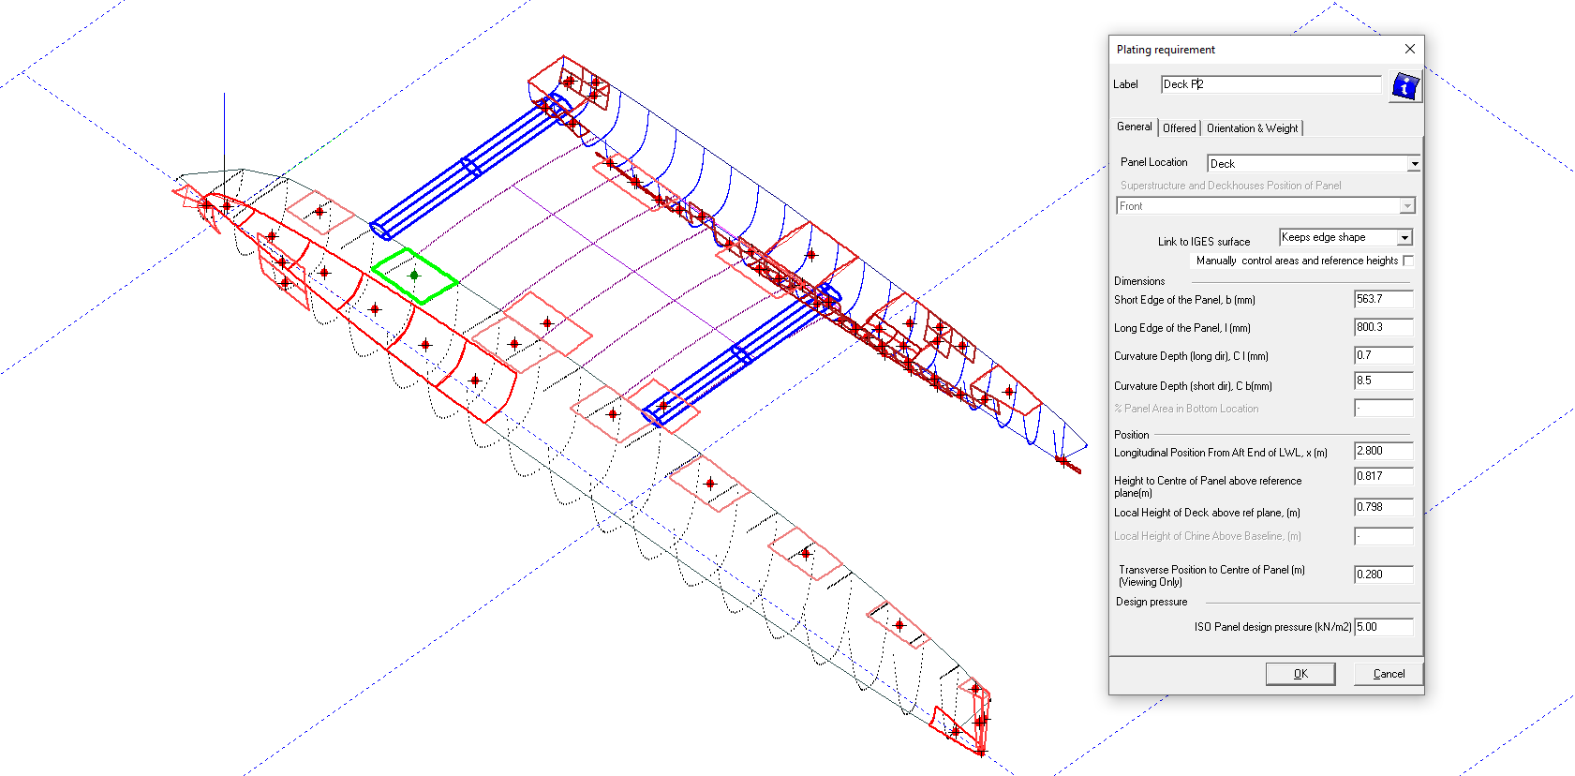The height and width of the screenshot is (776, 1575).
Task: Click the Cancel button
Action: [1389, 674]
